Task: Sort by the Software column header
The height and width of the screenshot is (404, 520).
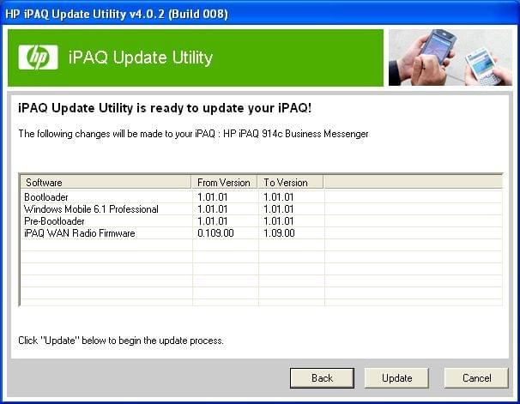Action: pos(106,183)
